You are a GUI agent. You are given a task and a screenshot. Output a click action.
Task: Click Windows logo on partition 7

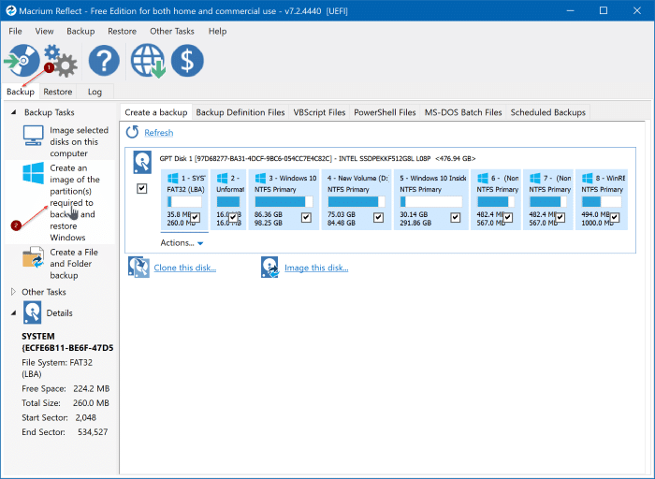tap(534, 179)
